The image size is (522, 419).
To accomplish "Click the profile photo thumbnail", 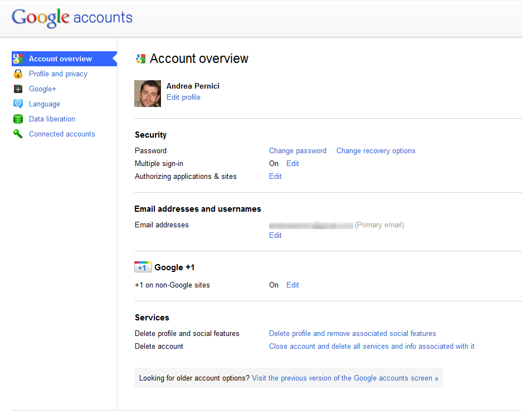I will pos(148,94).
